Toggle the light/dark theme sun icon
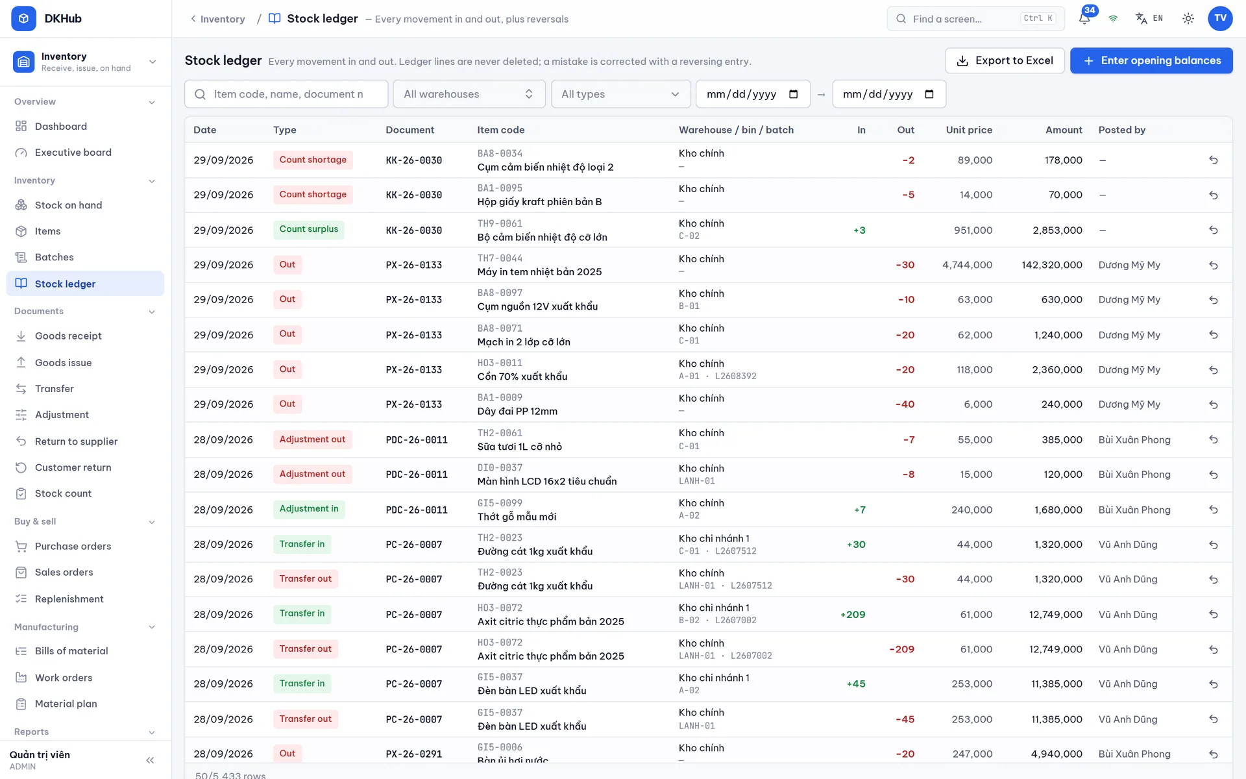This screenshot has width=1246, height=779. click(x=1188, y=18)
